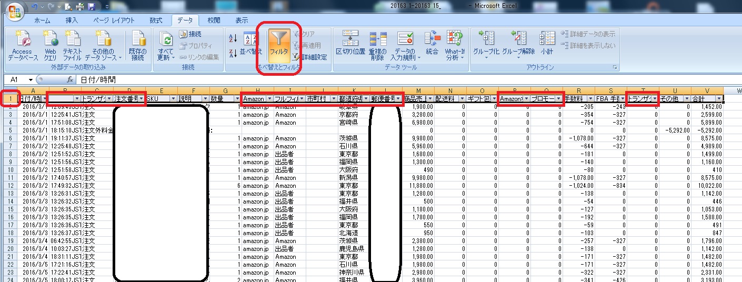Screen dimensions: 742x282
Task: Import from テキスト ファイル
Action: [x=72, y=46]
